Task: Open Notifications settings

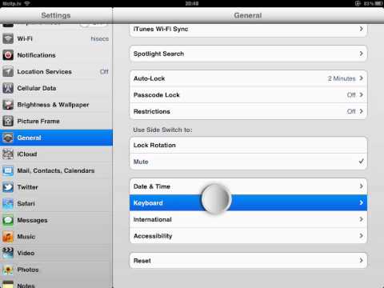Action: point(56,55)
